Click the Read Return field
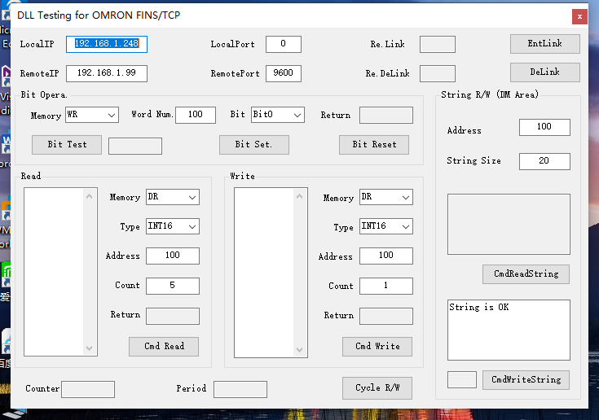 pyautogui.click(x=173, y=316)
